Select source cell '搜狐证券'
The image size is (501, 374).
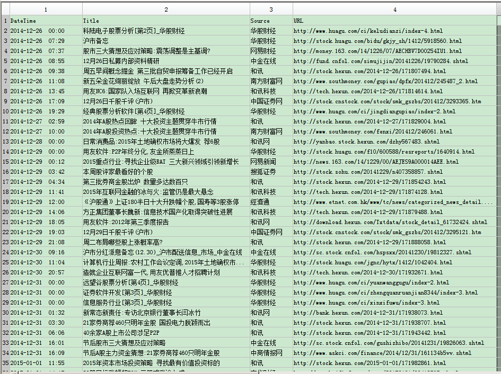(x=271, y=172)
